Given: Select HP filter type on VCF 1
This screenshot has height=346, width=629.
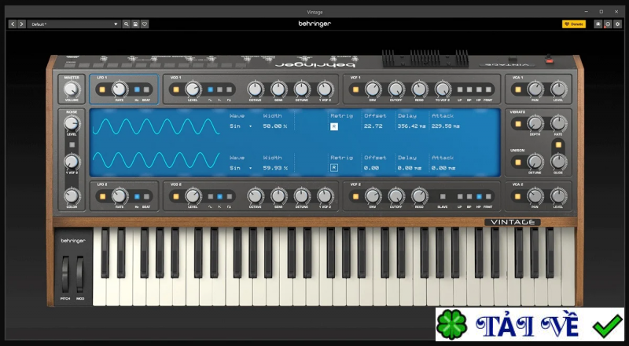Looking at the screenshot, I should [x=479, y=89].
